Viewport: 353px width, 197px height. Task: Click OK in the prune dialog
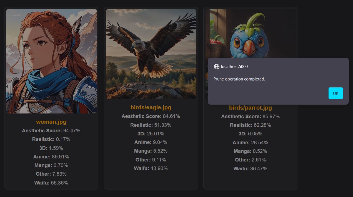336,93
